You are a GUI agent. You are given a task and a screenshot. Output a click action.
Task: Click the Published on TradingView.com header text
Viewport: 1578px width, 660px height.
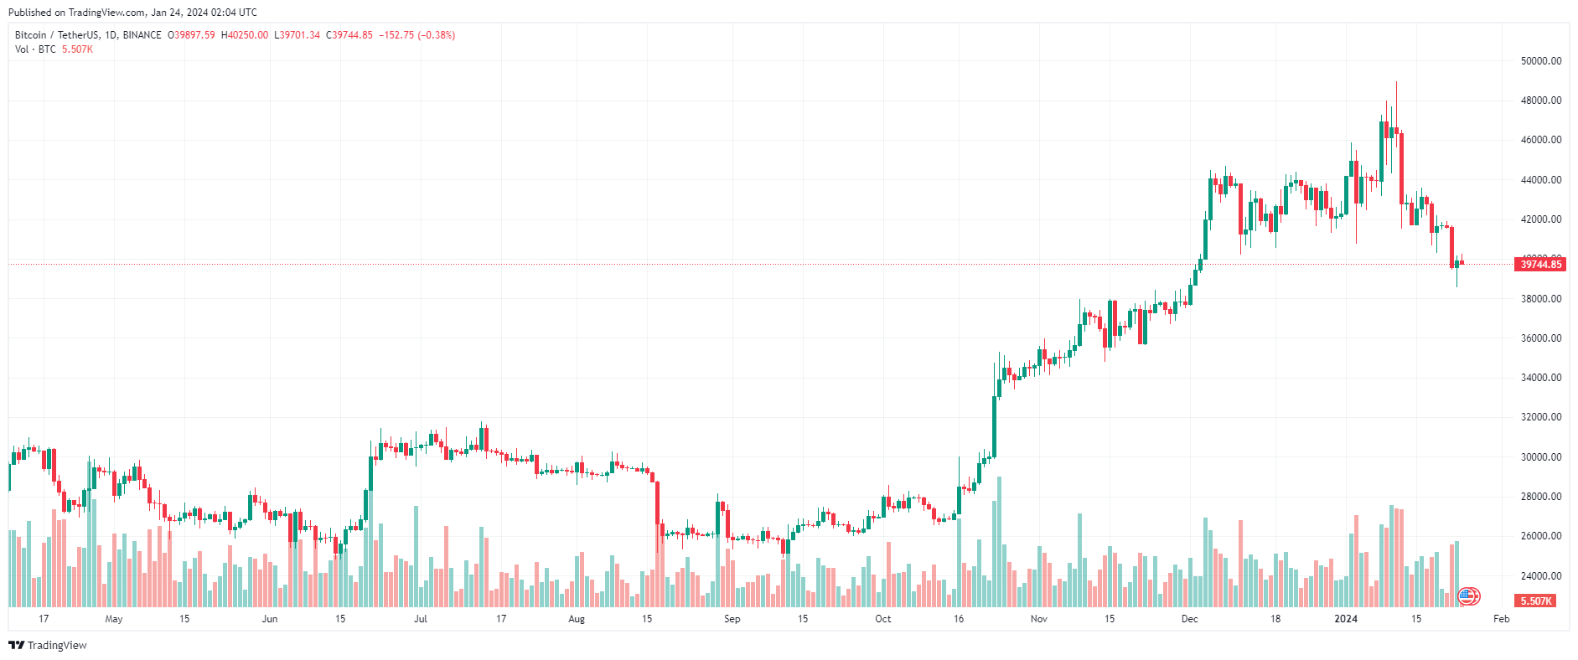(x=132, y=13)
